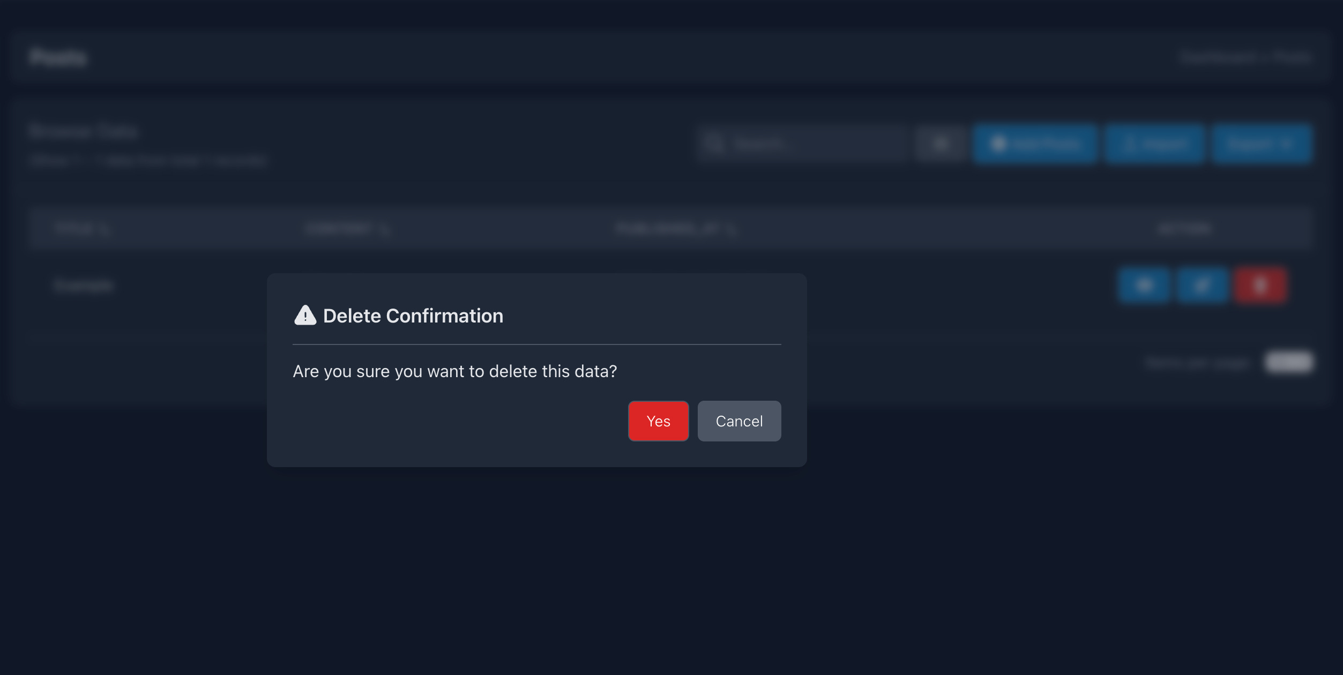1343x675 pixels.
Task: Cancel the delete confirmation dialog
Action: pos(739,421)
